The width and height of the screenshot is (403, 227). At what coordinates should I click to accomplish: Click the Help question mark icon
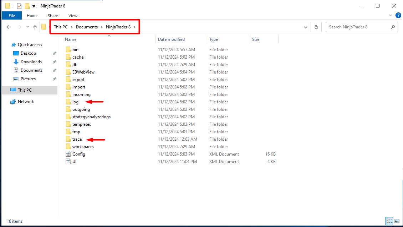coord(398,16)
